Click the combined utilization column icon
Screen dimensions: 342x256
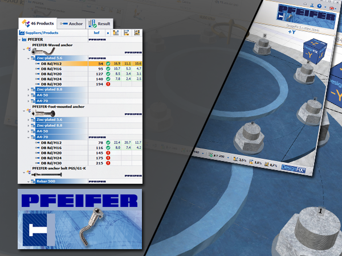(137, 33)
